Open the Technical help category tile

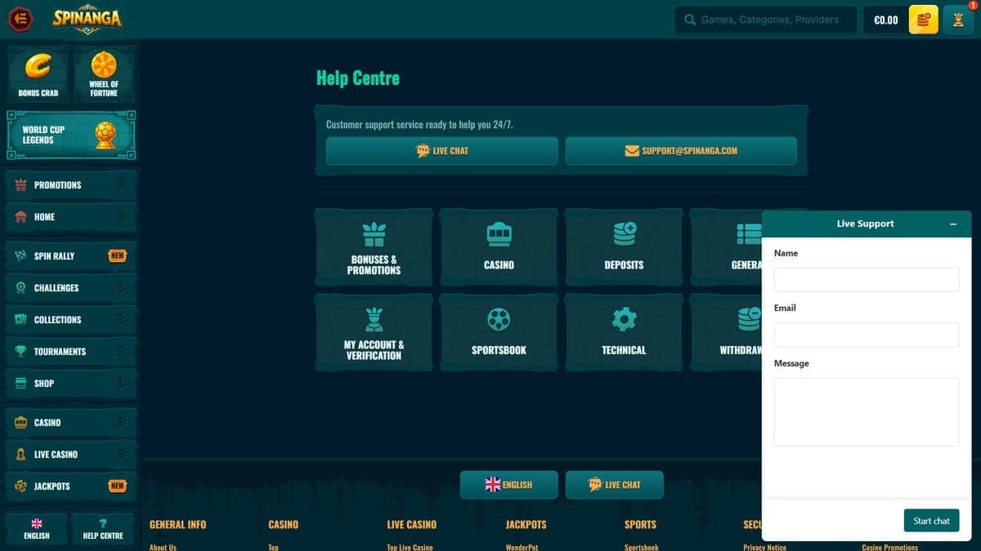tap(624, 332)
